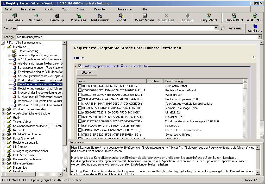Open the Favoriten menu

[100, 9]
